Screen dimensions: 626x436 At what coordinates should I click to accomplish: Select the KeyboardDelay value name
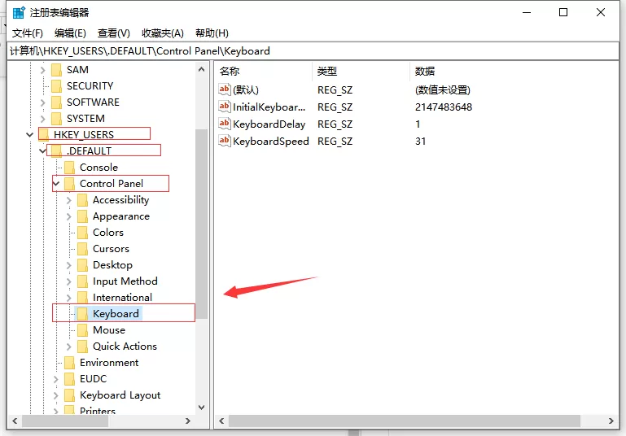coord(269,124)
